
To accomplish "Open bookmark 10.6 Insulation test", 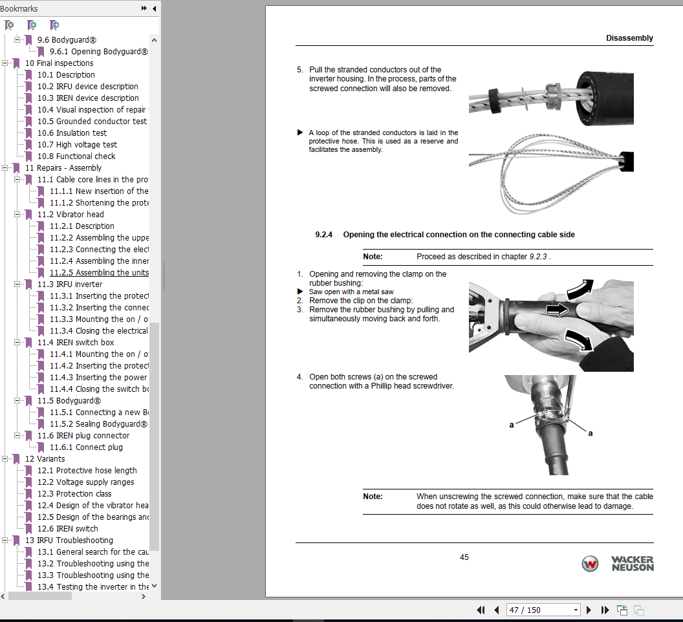I will point(72,133).
